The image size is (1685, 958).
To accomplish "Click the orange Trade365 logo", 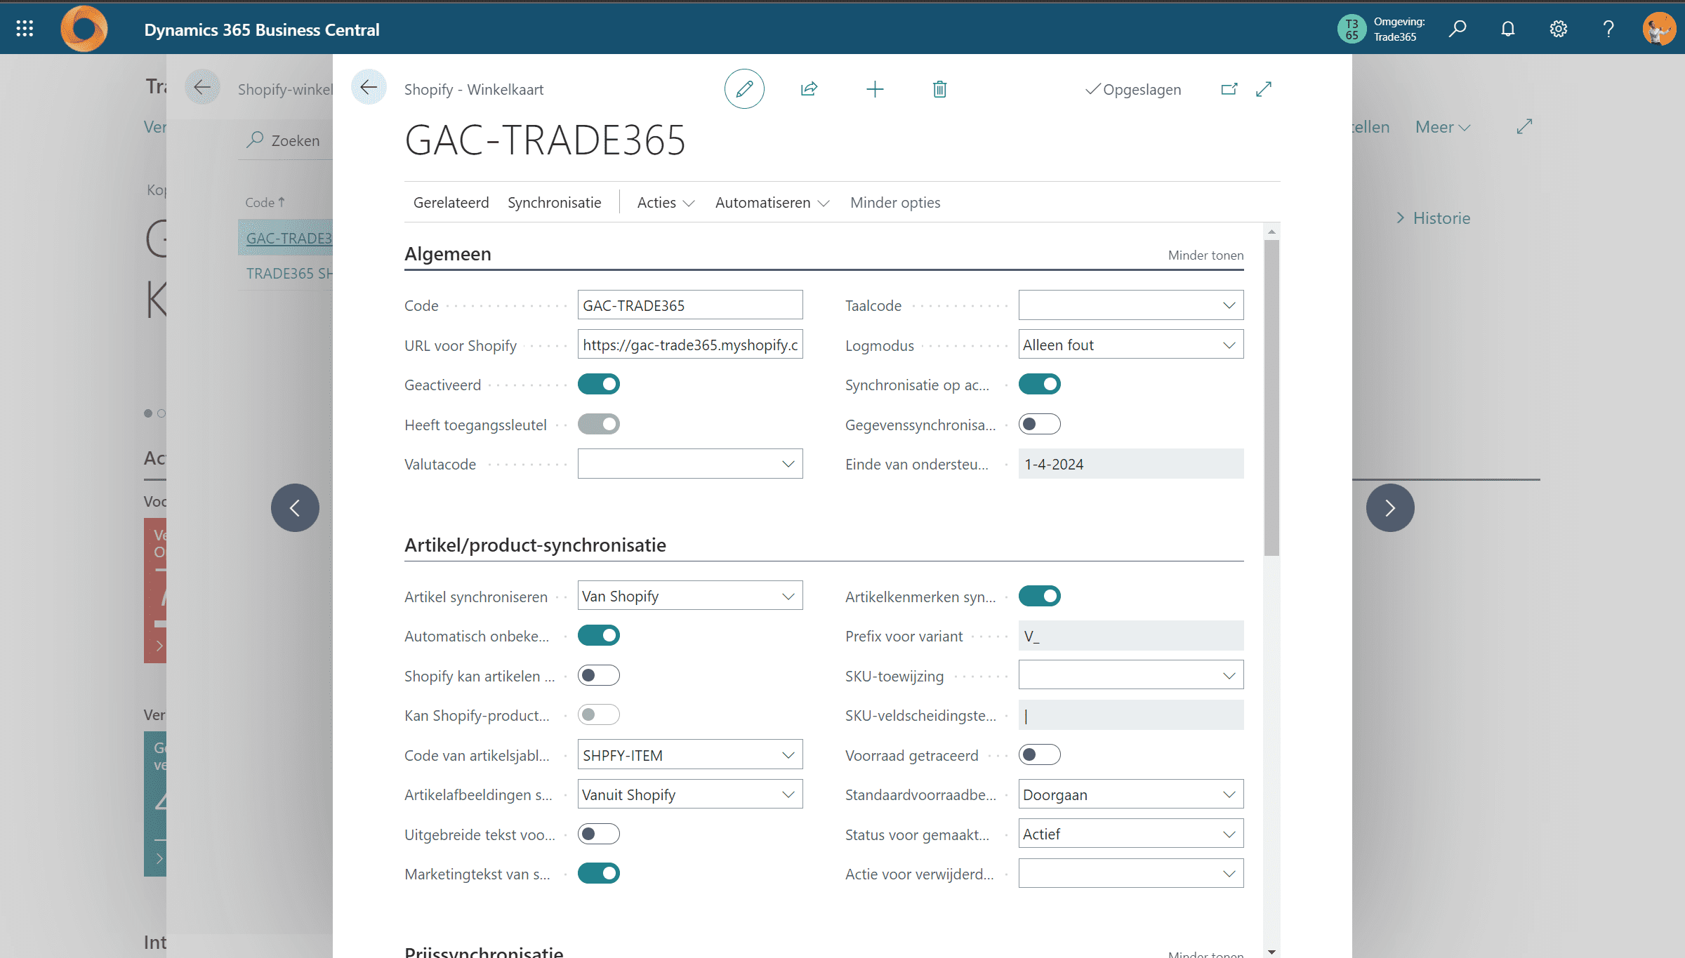I will point(84,29).
